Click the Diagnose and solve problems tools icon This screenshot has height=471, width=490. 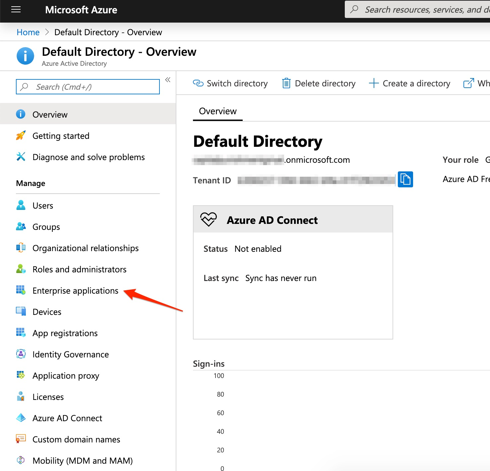click(x=21, y=156)
